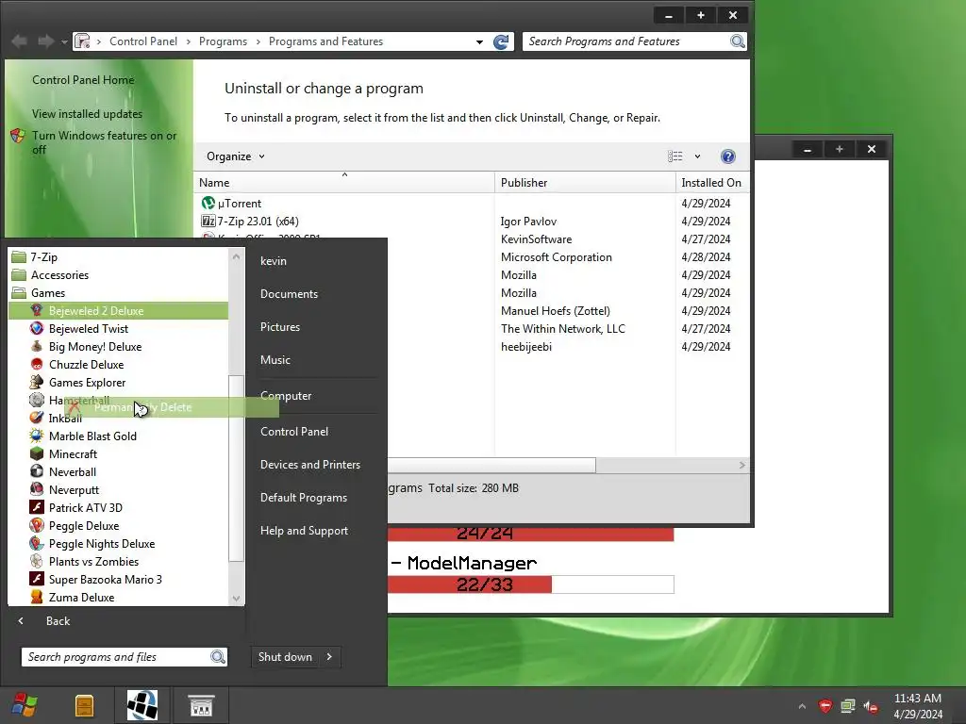The width and height of the screenshot is (966, 724).
Task: Launch Bejeweled Twist game icon
Action: coord(37,329)
